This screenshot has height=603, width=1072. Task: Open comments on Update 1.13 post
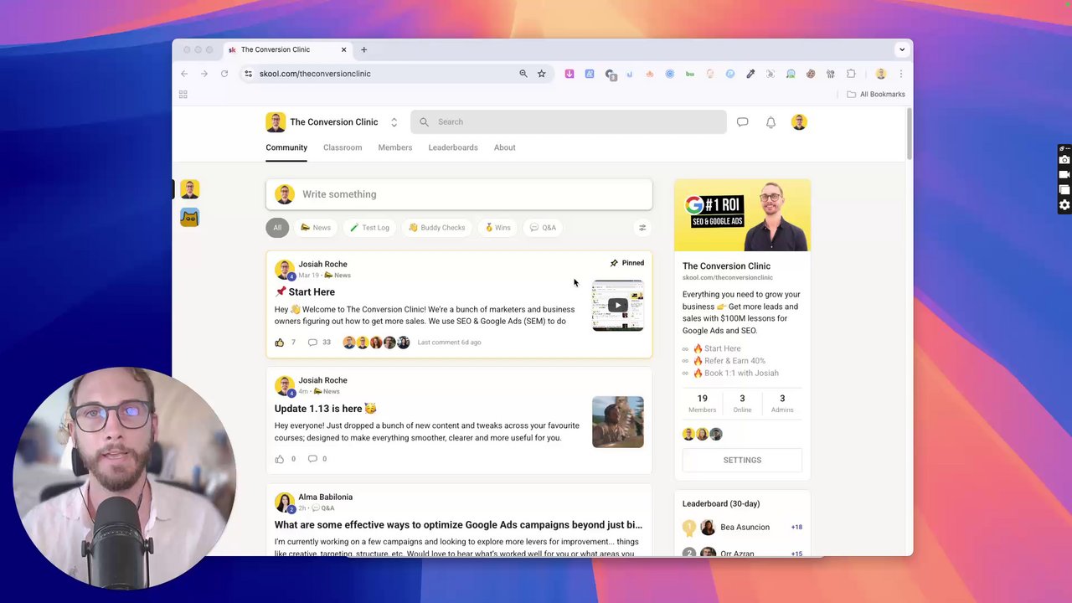312,459
